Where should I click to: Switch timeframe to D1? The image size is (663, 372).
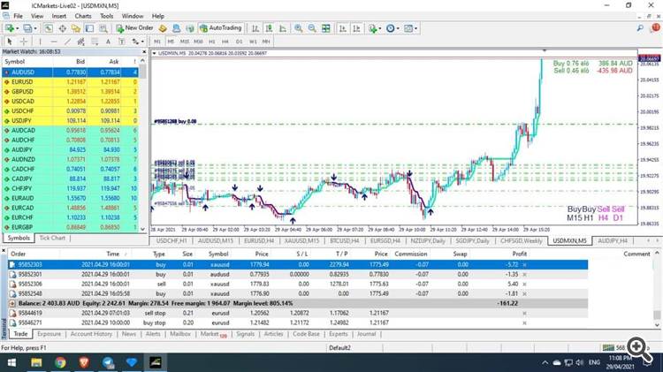click(239, 42)
